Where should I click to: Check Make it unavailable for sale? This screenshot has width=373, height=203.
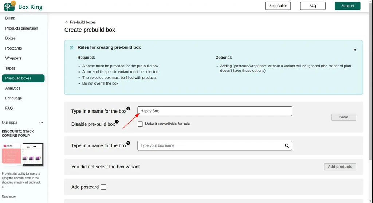tap(140, 124)
